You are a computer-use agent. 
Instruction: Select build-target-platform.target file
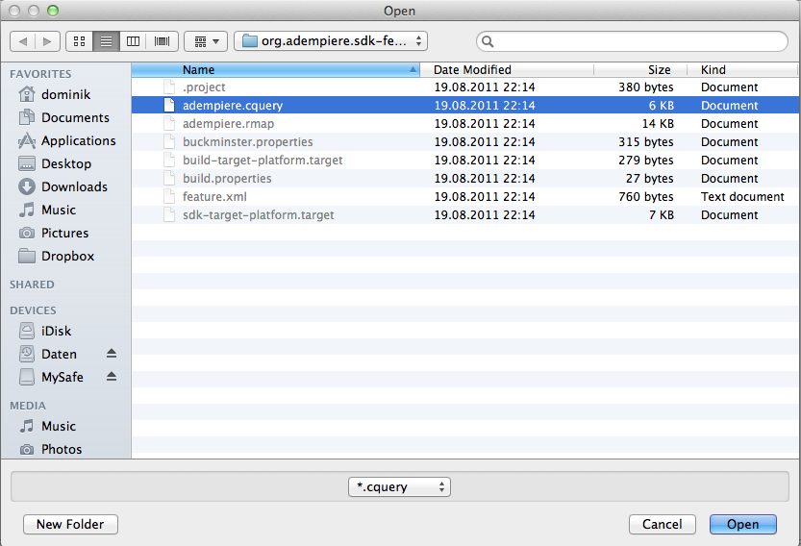coord(465,161)
